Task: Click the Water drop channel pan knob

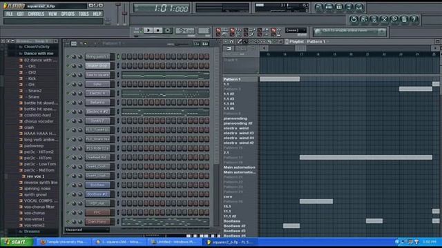Action: pyautogui.click(x=74, y=66)
